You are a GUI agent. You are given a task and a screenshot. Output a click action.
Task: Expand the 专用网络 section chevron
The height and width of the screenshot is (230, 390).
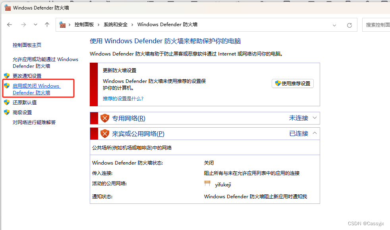[x=315, y=118]
